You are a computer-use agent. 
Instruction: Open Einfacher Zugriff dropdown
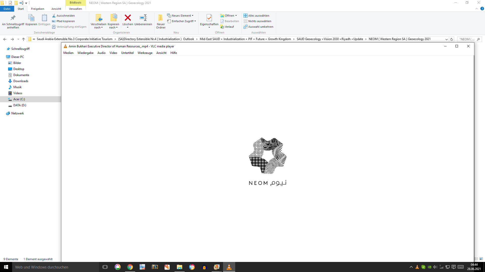[181, 21]
